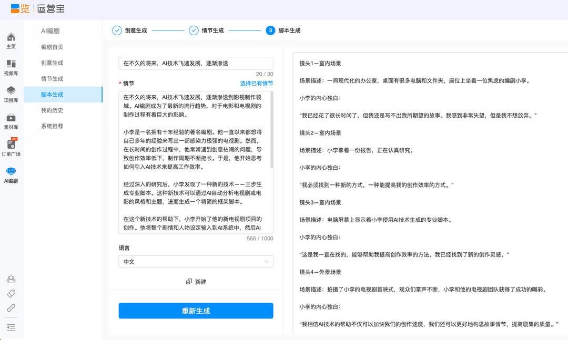Open the 视频库 video library icon
This screenshot has width=568, height=340.
click(x=11, y=64)
